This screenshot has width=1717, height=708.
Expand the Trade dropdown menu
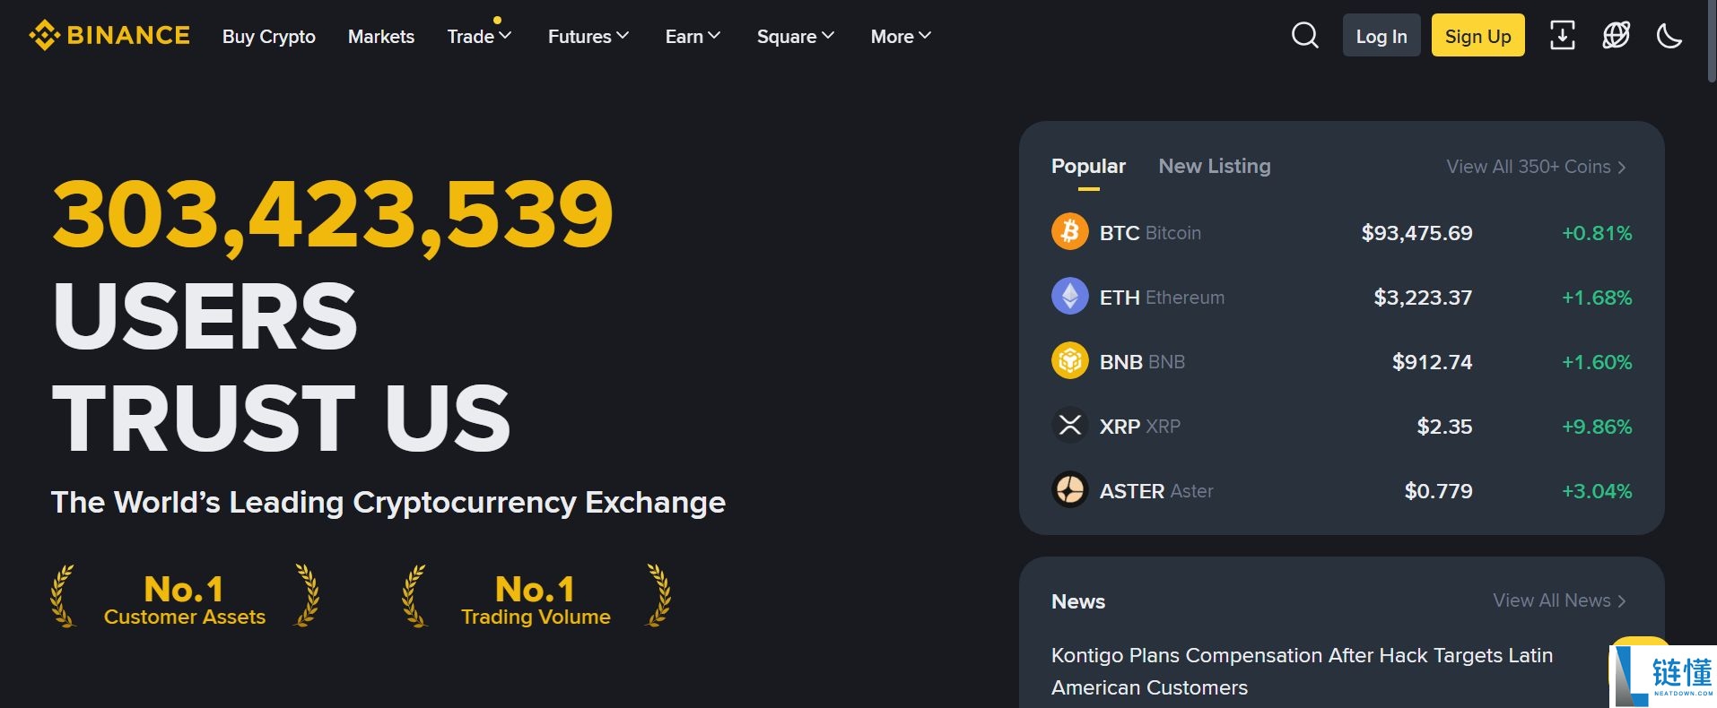coord(480,36)
